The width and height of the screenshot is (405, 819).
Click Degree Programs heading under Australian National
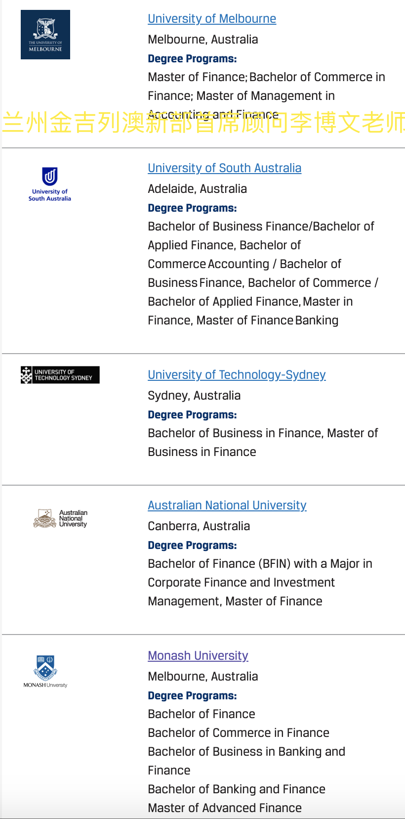coord(192,546)
